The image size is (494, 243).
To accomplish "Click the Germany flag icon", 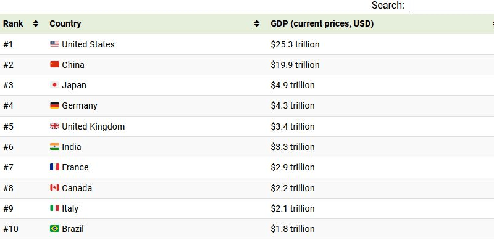I will [x=54, y=105].
